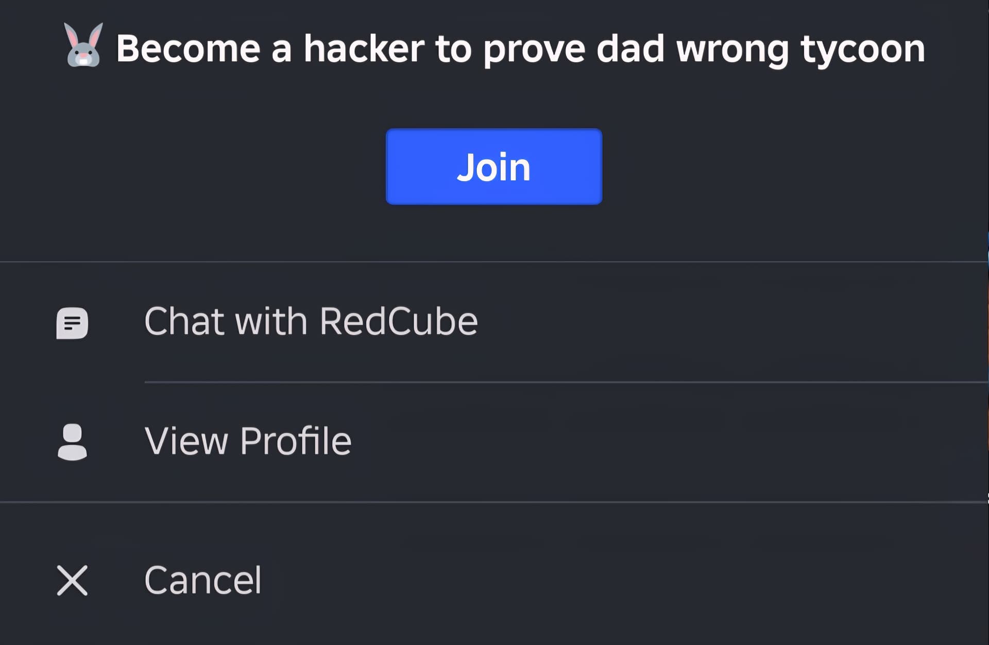Join the hacker tycoon game
The height and width of the screenshot is (645, 989).
pos(494,166)
